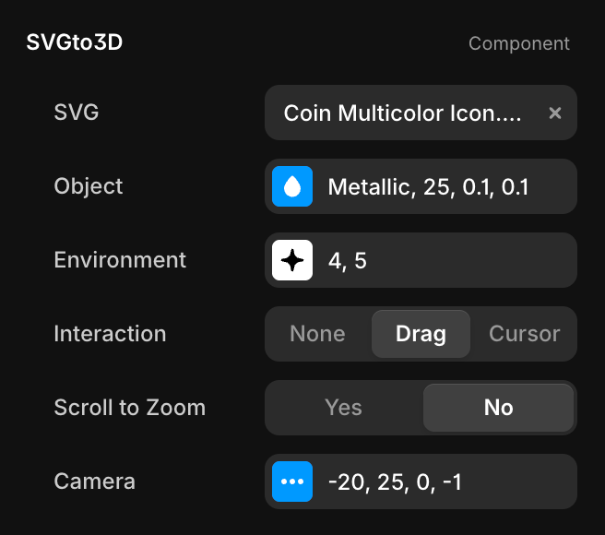This screenshot has width=605, height=535.
Task: Choose No for Scroll to Zoom
Action: coord(498,408)
